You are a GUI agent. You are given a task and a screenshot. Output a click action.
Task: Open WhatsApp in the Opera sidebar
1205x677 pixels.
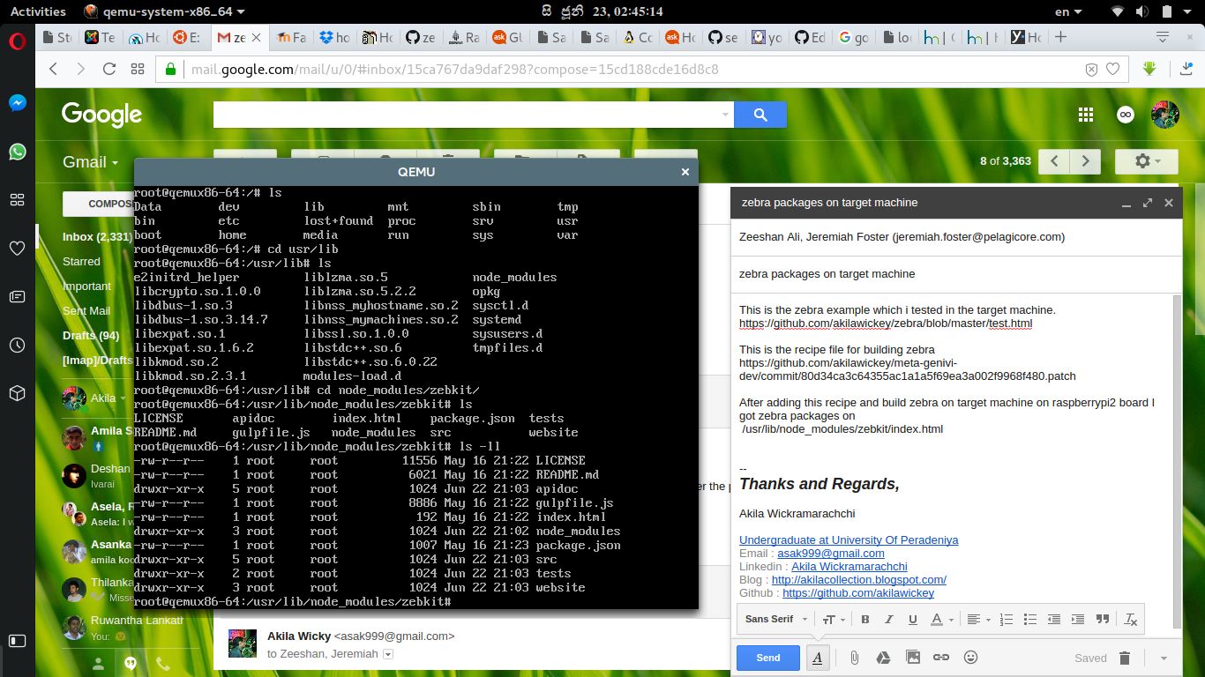click(17, 152)
